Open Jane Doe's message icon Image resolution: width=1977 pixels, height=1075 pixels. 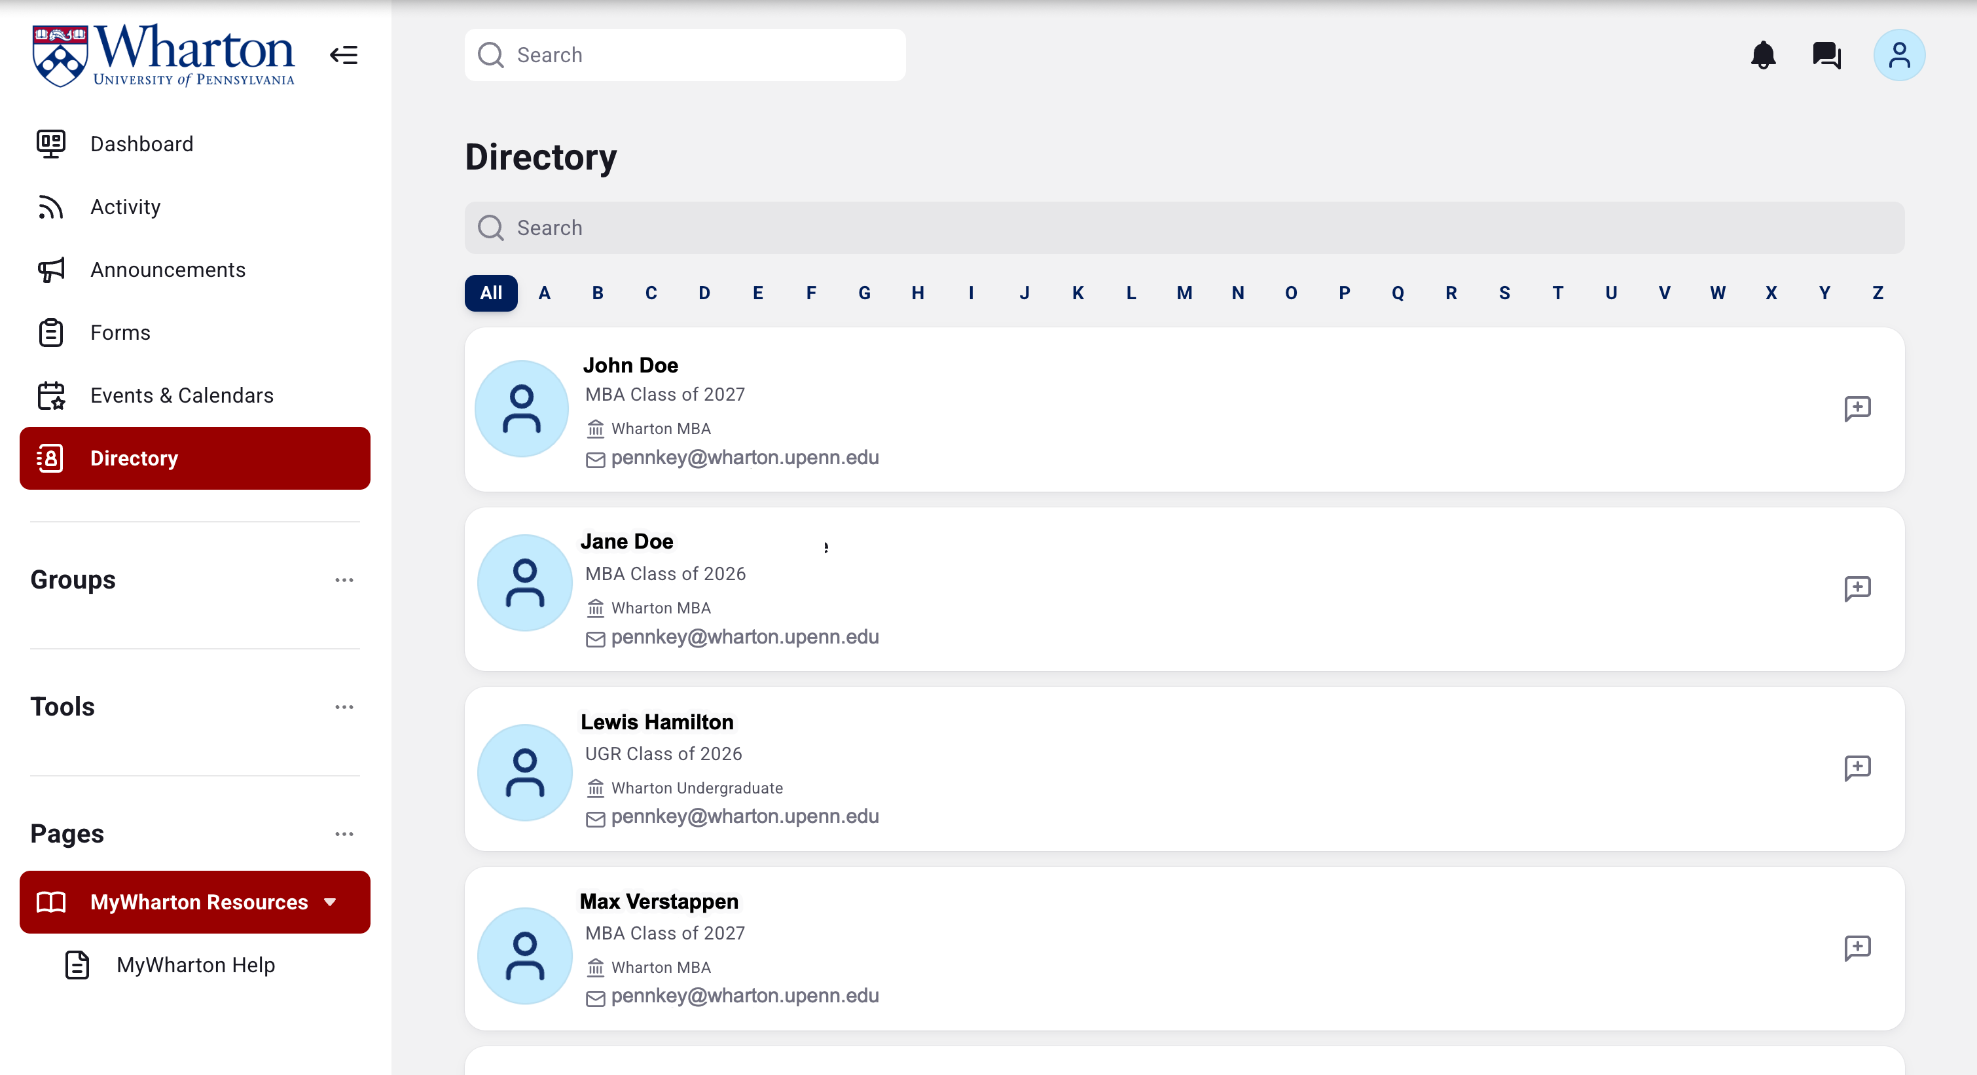point(1857,589)
